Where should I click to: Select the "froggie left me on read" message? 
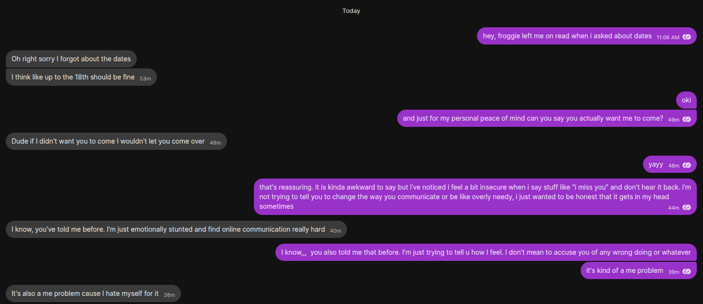[567, 36]
